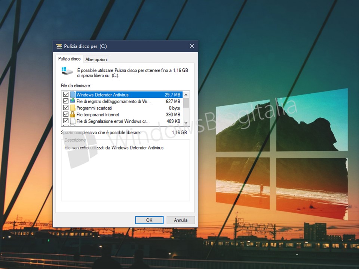Click the update log file icon
Screen dimensions: 359x269
coord(73,101)
